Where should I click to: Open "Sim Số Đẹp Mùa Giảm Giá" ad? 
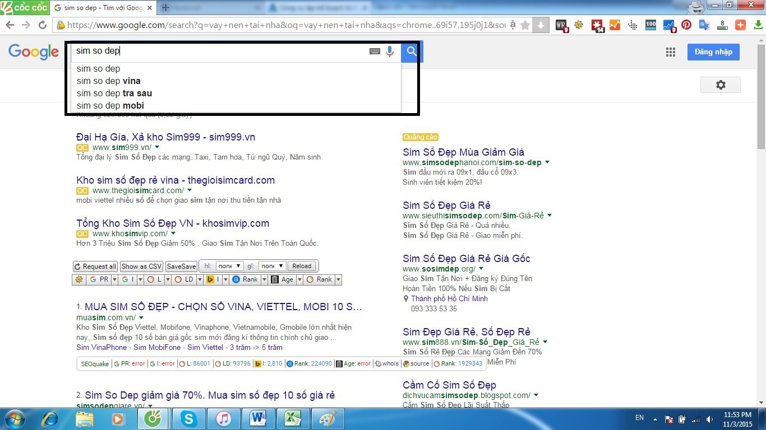(x=463, y=152)
